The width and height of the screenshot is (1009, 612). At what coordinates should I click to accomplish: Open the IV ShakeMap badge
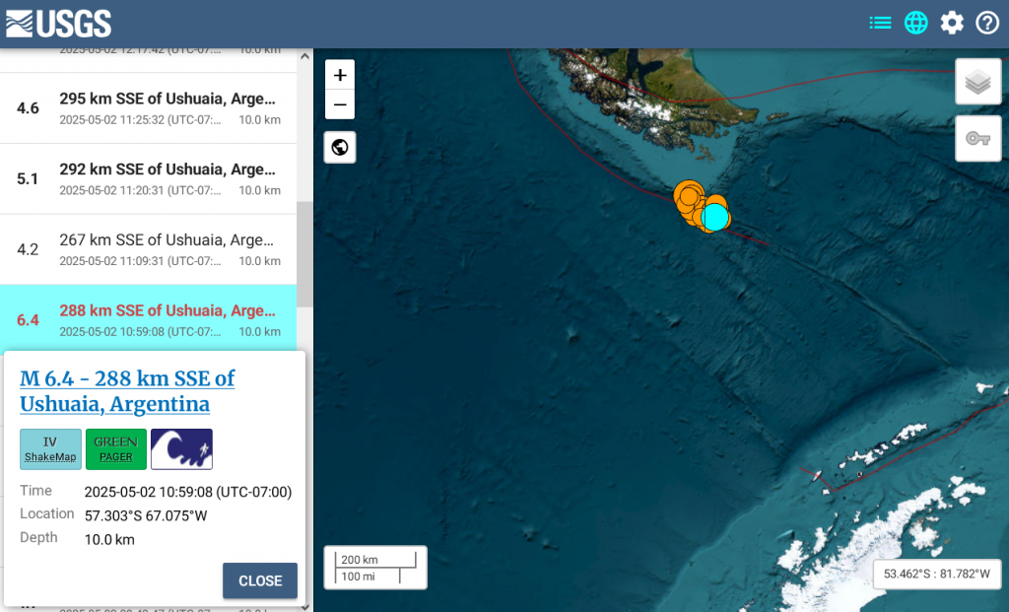pos(50,449)
